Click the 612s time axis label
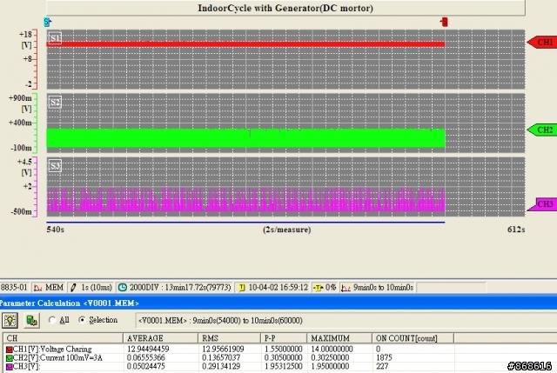Viewport: 557px width, 373px height. coord(516,230)
